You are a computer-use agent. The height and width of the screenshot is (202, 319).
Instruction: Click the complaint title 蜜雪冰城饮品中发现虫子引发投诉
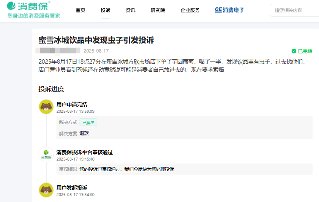96,40
